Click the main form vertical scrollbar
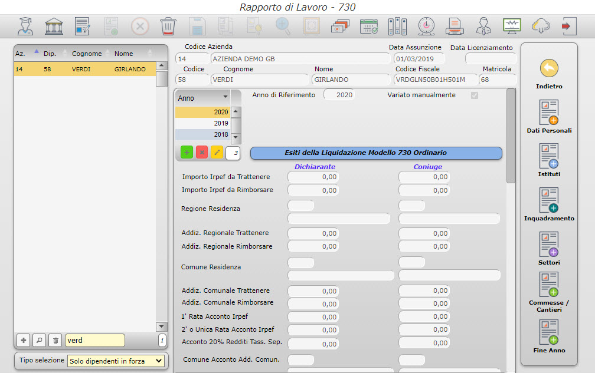 tap(511, 136)
